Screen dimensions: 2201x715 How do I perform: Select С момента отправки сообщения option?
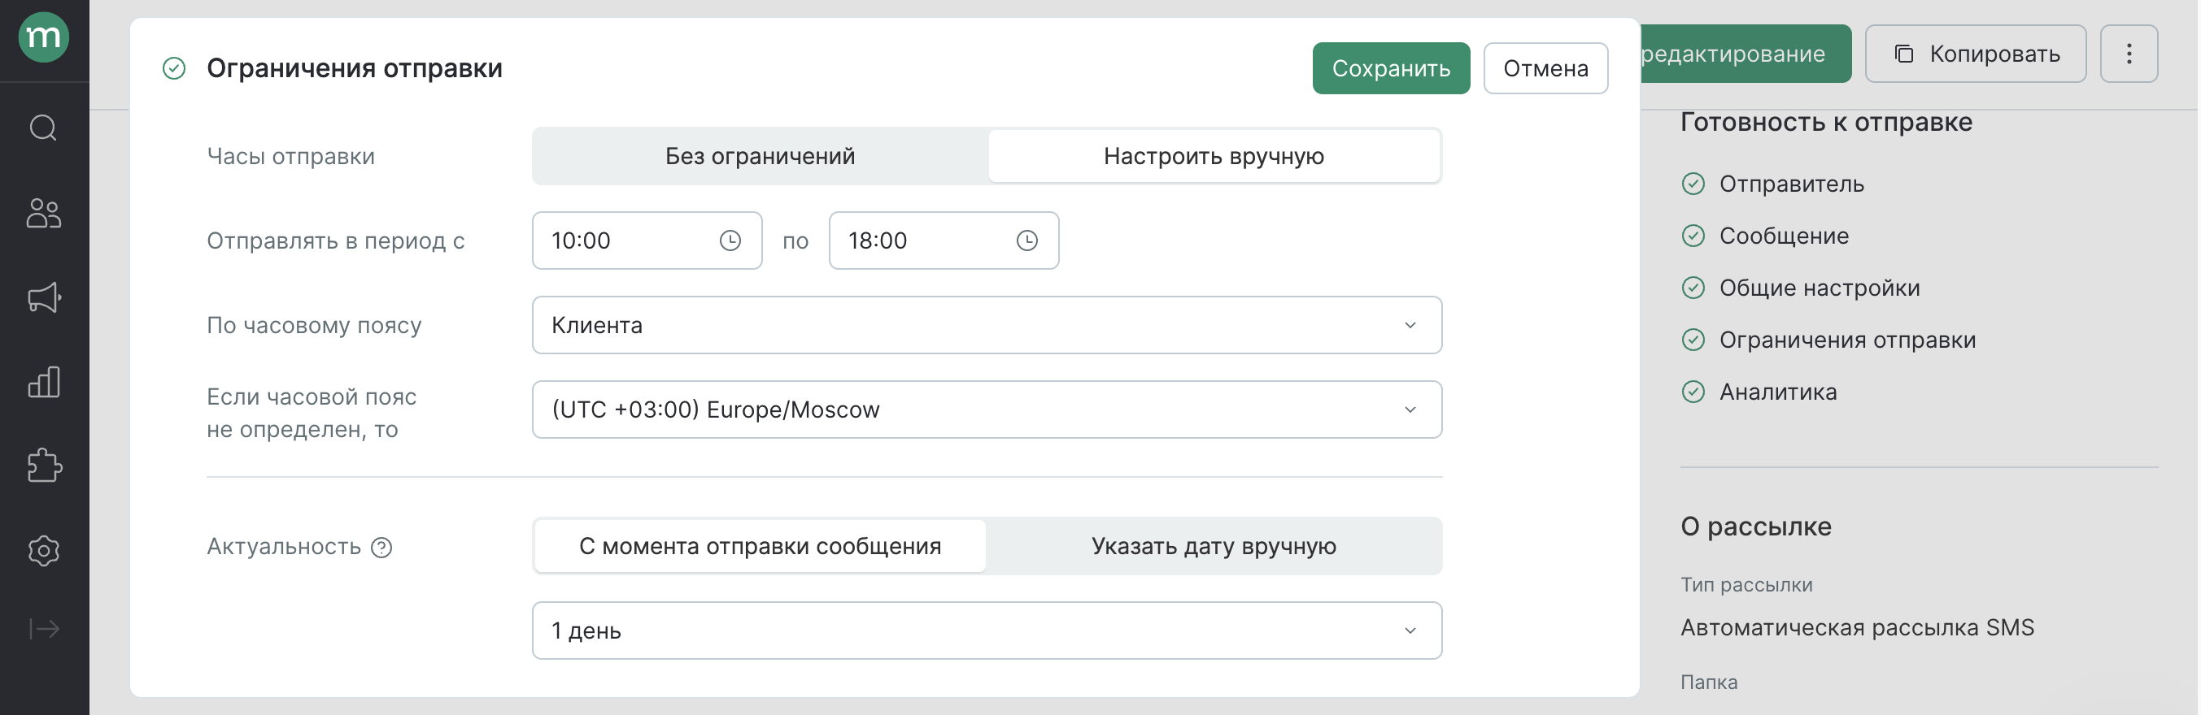pyautogui.click(x=760, y=546)
